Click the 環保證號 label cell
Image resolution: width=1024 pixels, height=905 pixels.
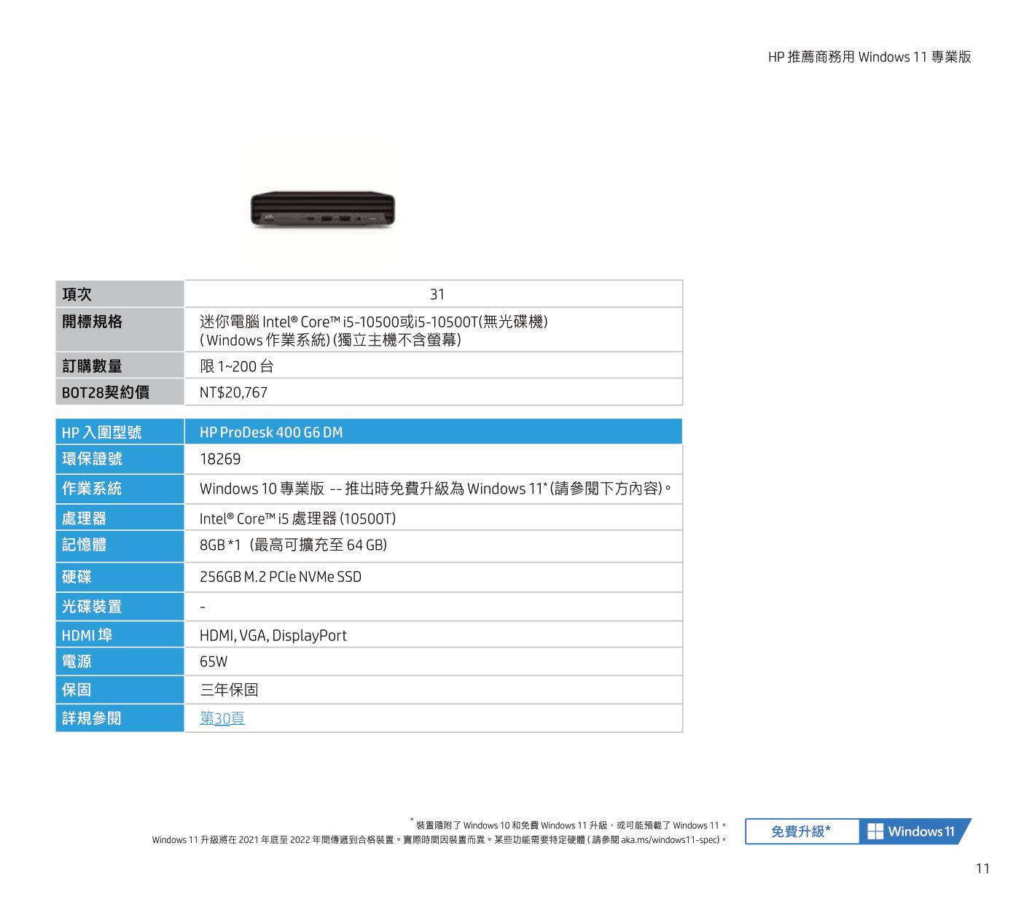tap(120, 459)
